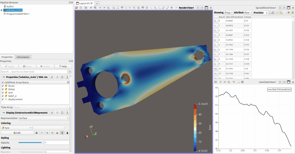Image resolution: width=295 pixels, height=154 pixels.
Task: Toggle the displacement array checkbox
Action: 3,99
